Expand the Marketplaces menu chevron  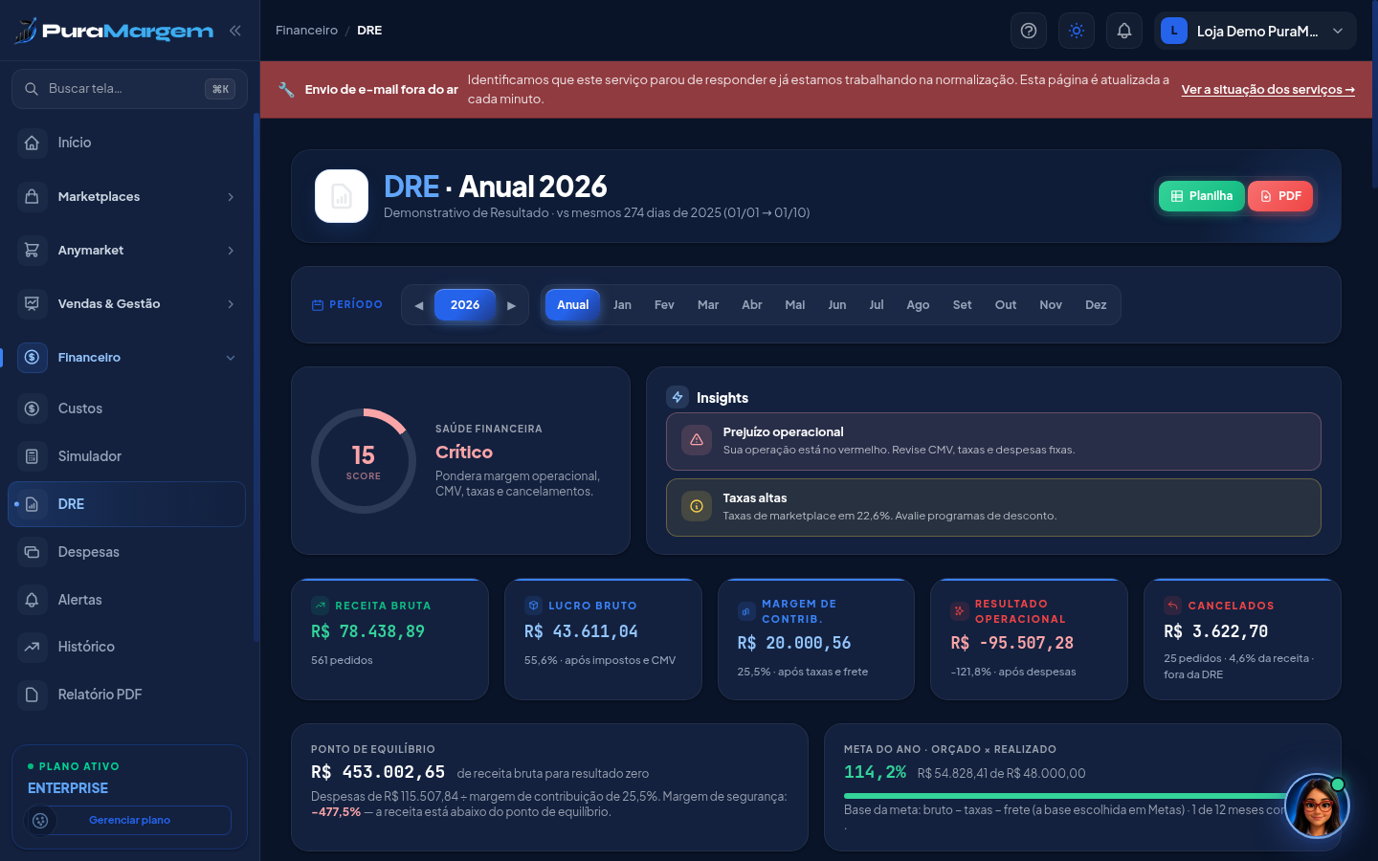[x=231, y=197]
